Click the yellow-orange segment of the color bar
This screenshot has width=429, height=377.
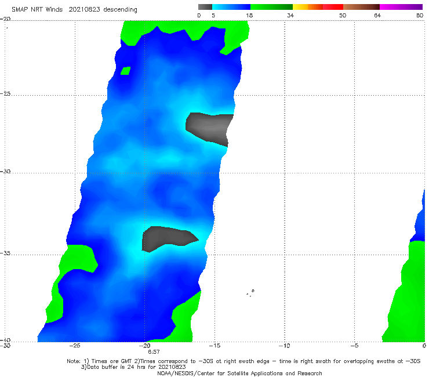pyautogui.click(x=307, y=7)
